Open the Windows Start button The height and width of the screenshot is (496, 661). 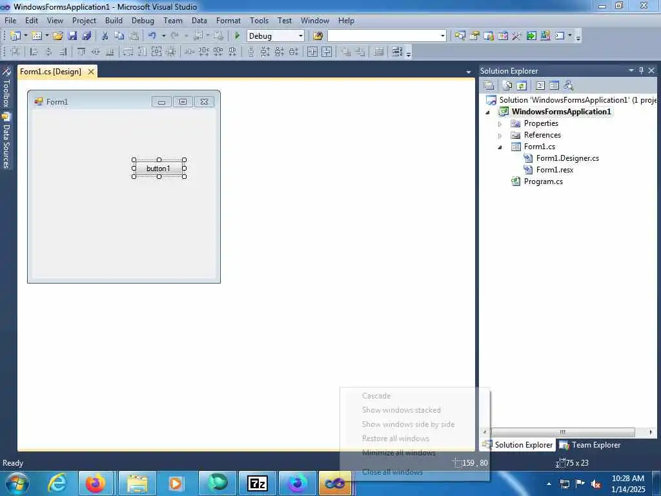[17, 483]
